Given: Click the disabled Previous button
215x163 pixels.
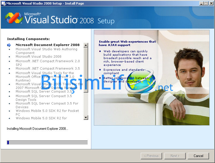Looking at the screenshot, I should click(151, 156).
